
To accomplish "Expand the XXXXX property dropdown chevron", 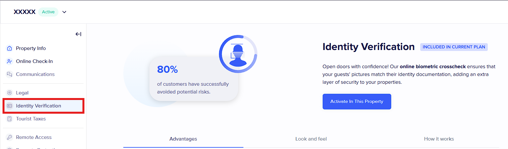I will (x=64, y=12).
